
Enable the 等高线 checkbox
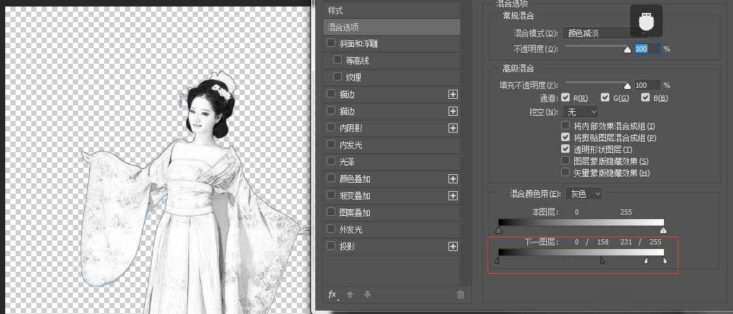coord(337,60)
